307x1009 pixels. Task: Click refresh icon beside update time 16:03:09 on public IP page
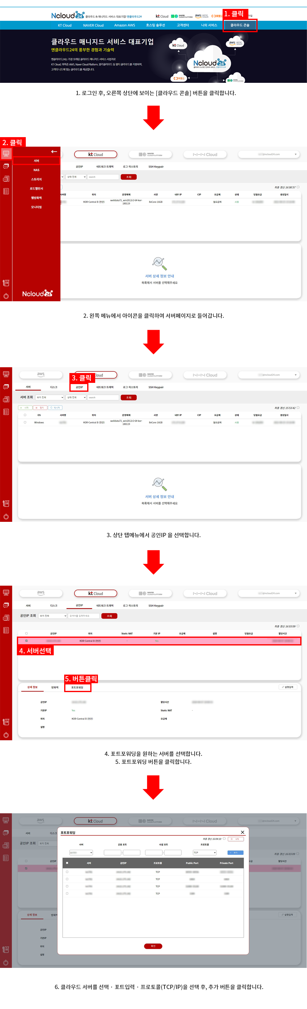[298, 626]
